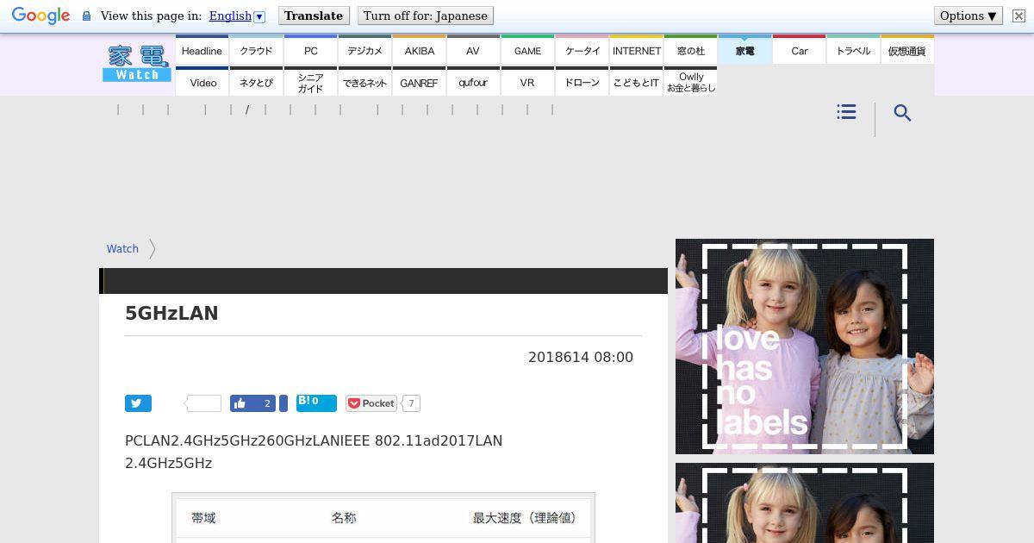Open the Car tab
1034x543 pixels.
click(799, 50)
